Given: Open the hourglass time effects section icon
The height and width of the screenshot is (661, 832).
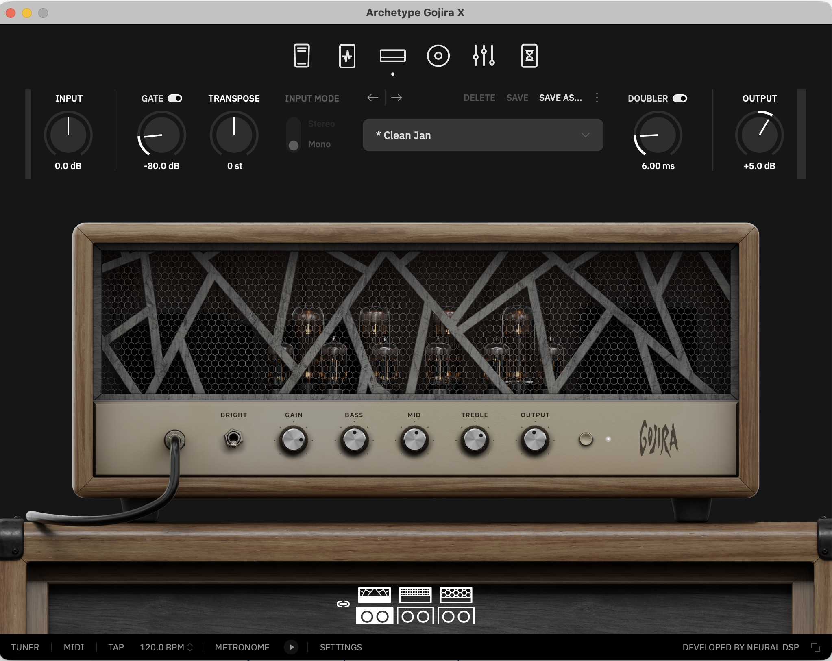Looking at the screenshot, I should tap(529, 56).
